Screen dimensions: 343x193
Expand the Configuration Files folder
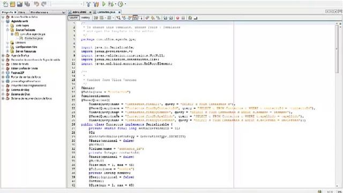pos(8,47)
